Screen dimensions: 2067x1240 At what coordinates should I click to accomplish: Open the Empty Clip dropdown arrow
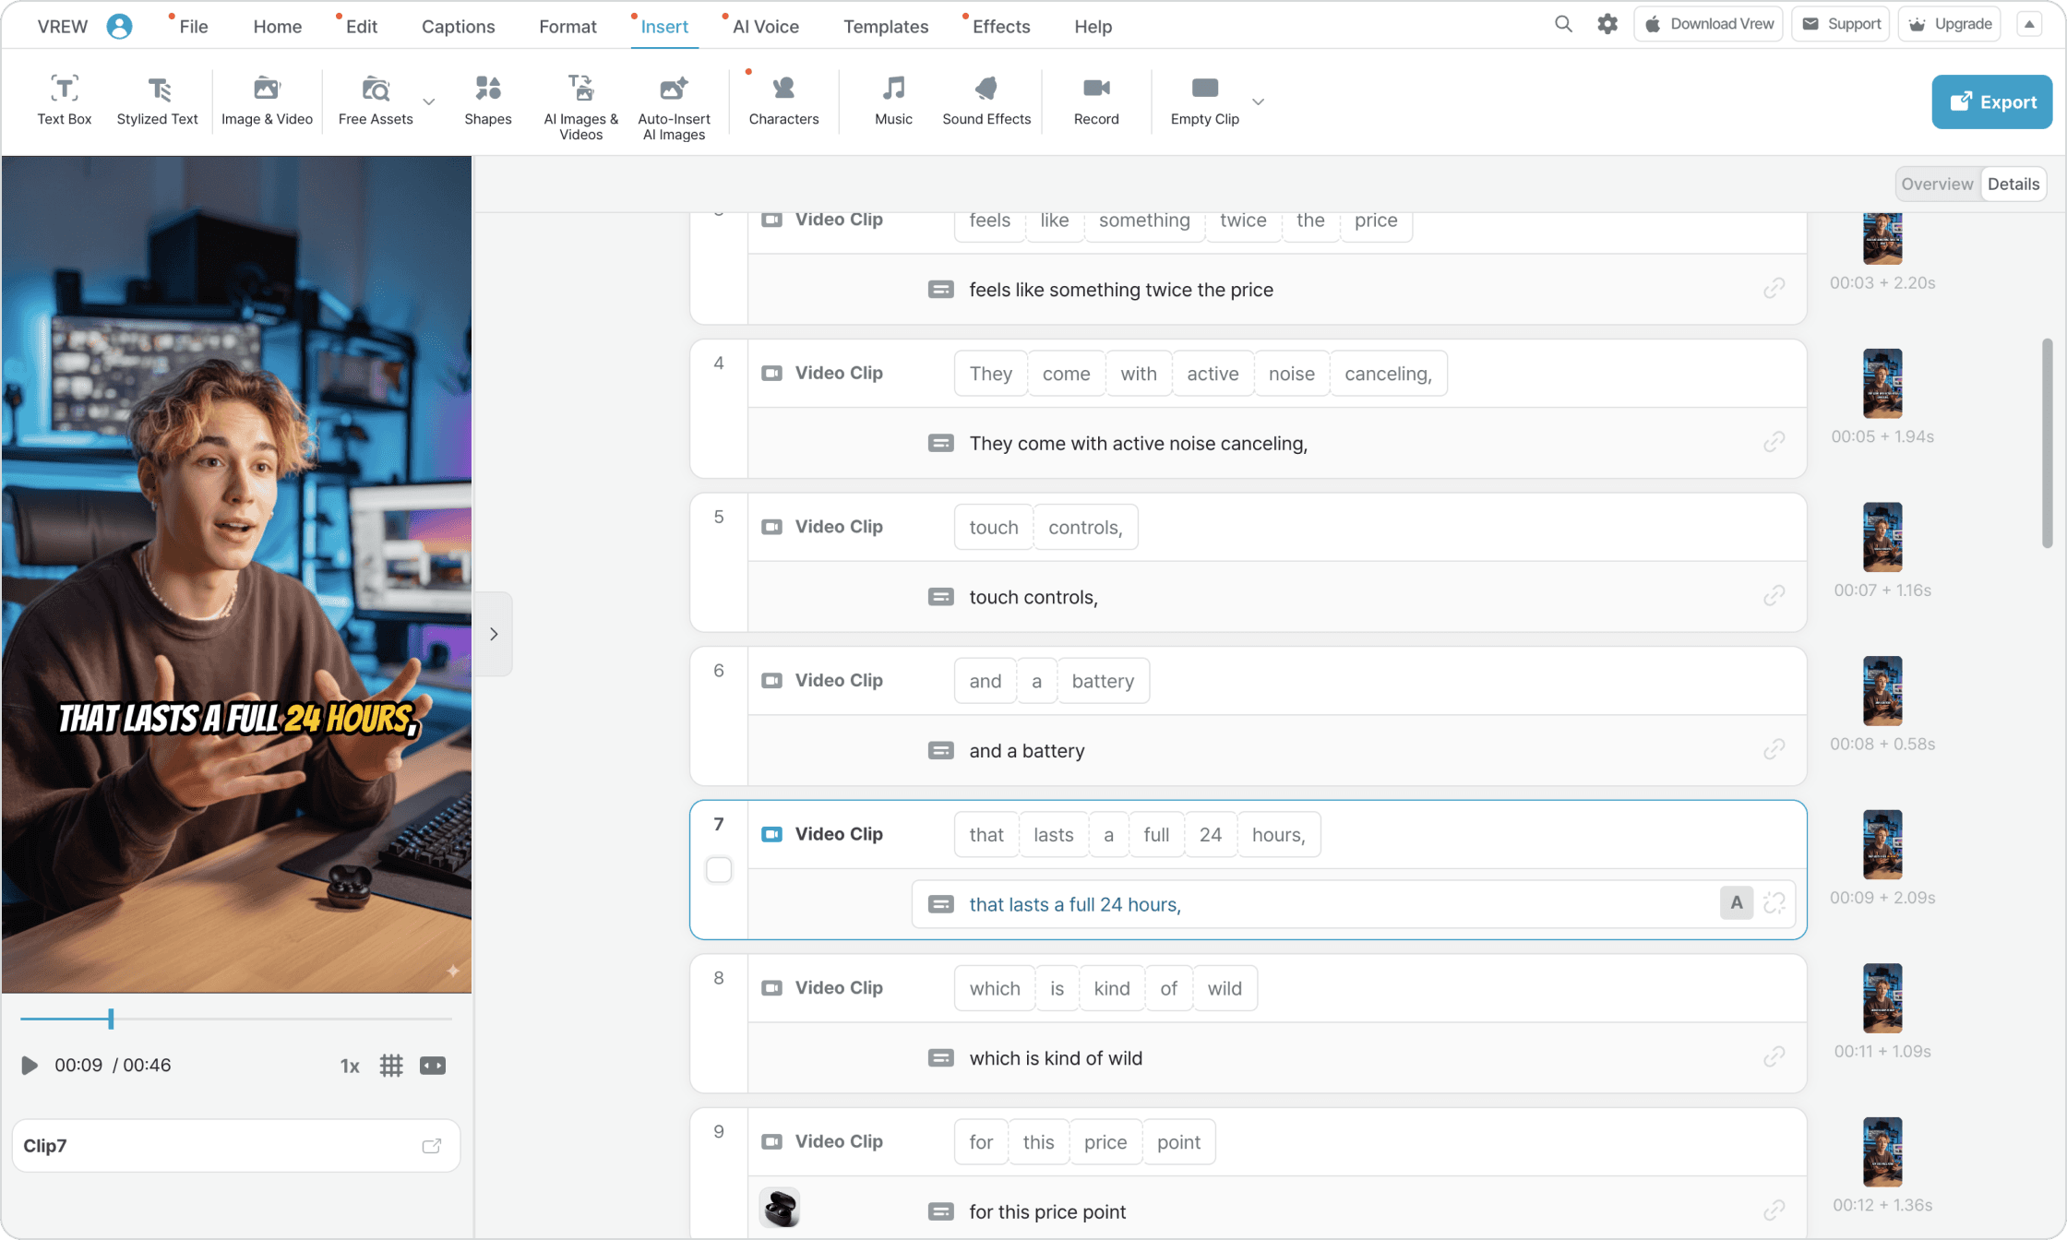(x=1258, y=102)
